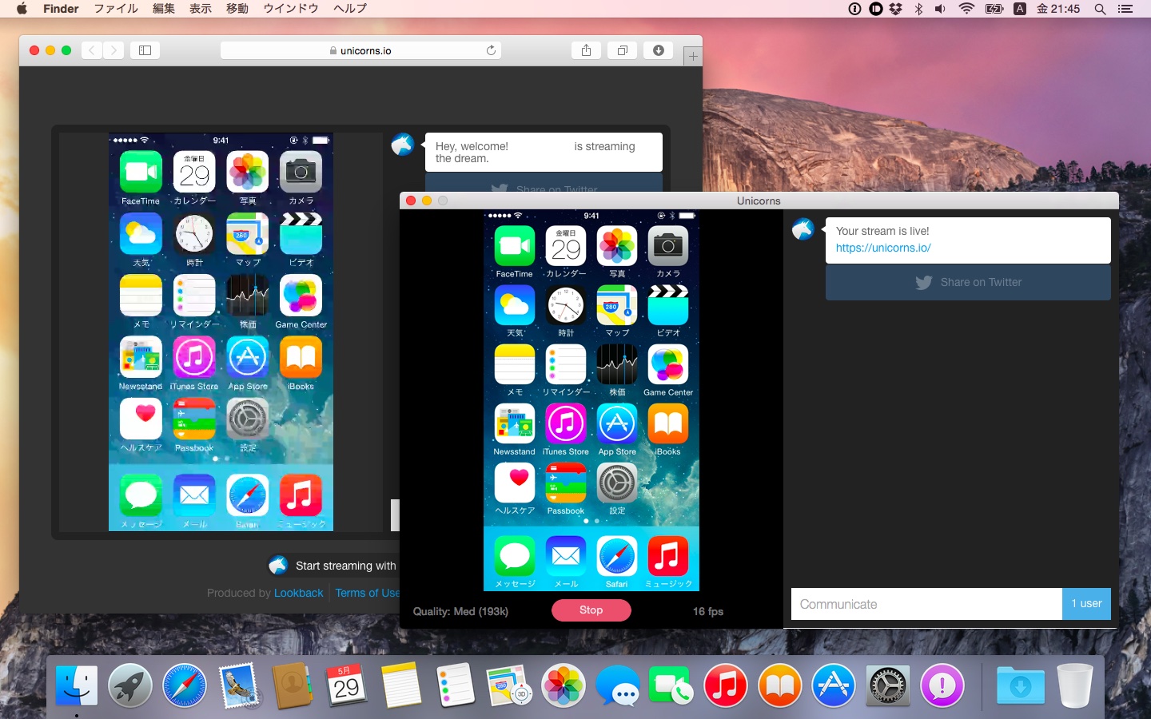Viewport: 1151px width, 719px height.
Task: Open the ファイル menu
Action: tap(116, 9)
